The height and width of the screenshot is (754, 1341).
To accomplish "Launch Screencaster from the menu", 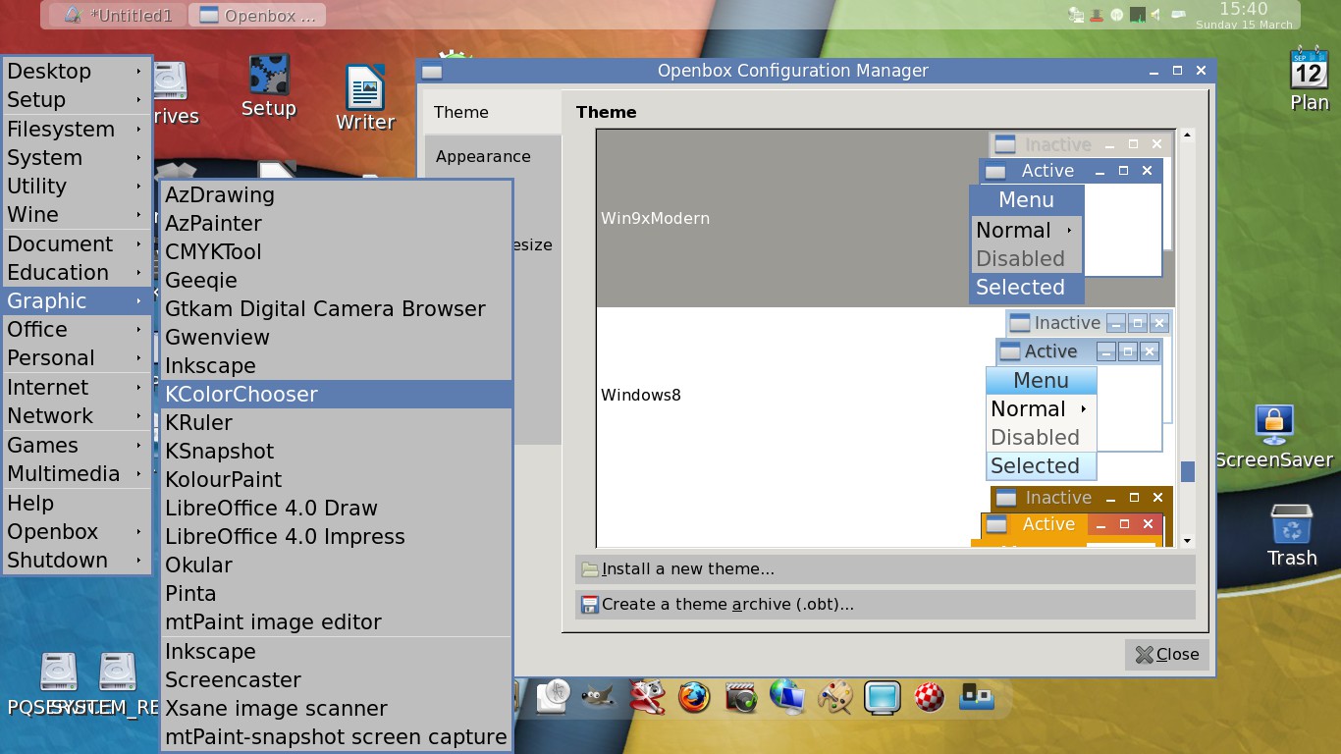I will pyautogui.click(x=337, y=679).
